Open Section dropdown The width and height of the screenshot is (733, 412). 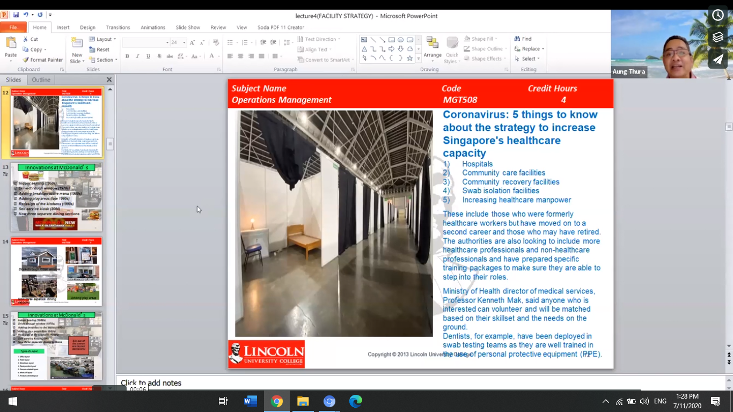pyautogui.click(x=102, y=60)
